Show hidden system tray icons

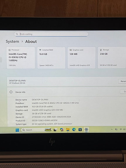(112, 129)
